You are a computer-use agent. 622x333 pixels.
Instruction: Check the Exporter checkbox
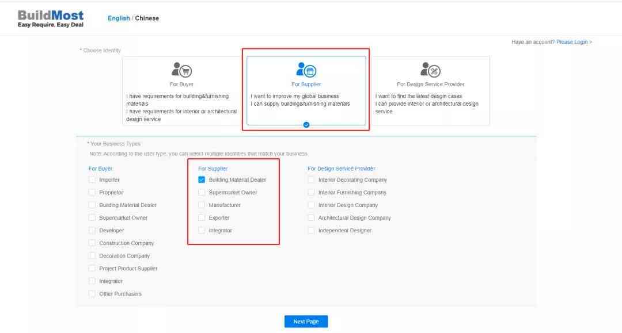[202, 218]
